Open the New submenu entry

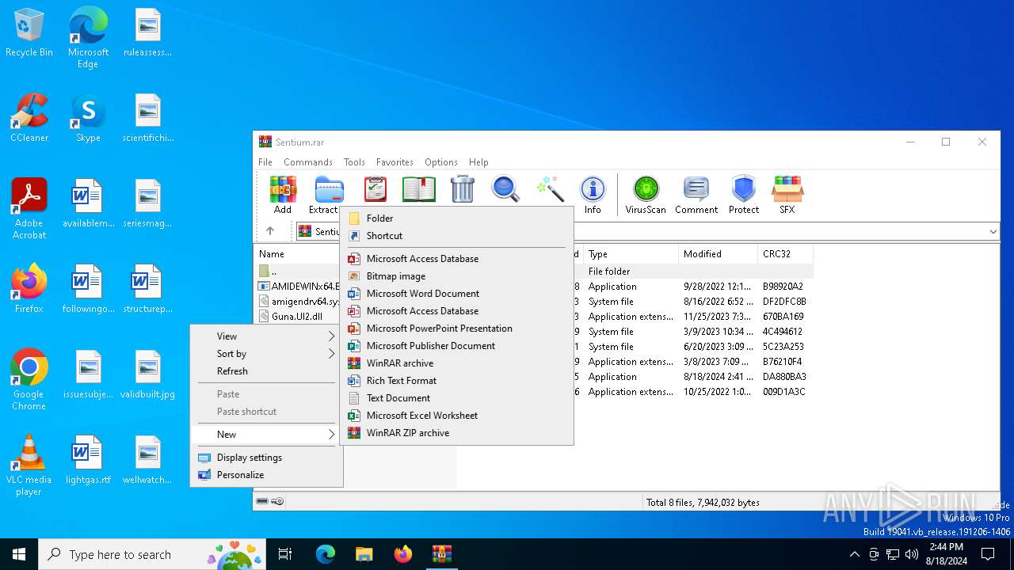[x=266, y=435]
